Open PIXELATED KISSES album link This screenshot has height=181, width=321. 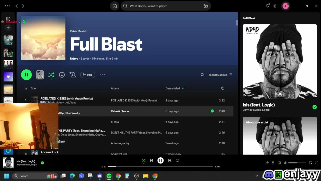tap(134, 100)
